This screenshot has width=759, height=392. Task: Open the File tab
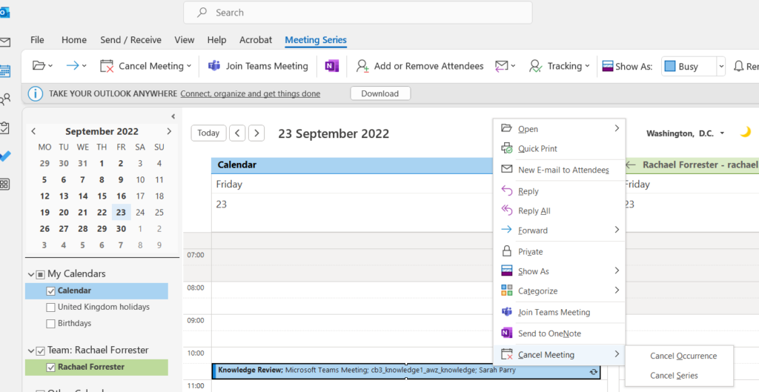pyautogui.click(x=37, y=40)
